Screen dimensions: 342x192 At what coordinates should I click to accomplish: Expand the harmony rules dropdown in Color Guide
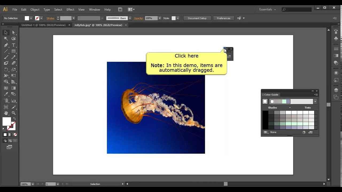[315, 101]
